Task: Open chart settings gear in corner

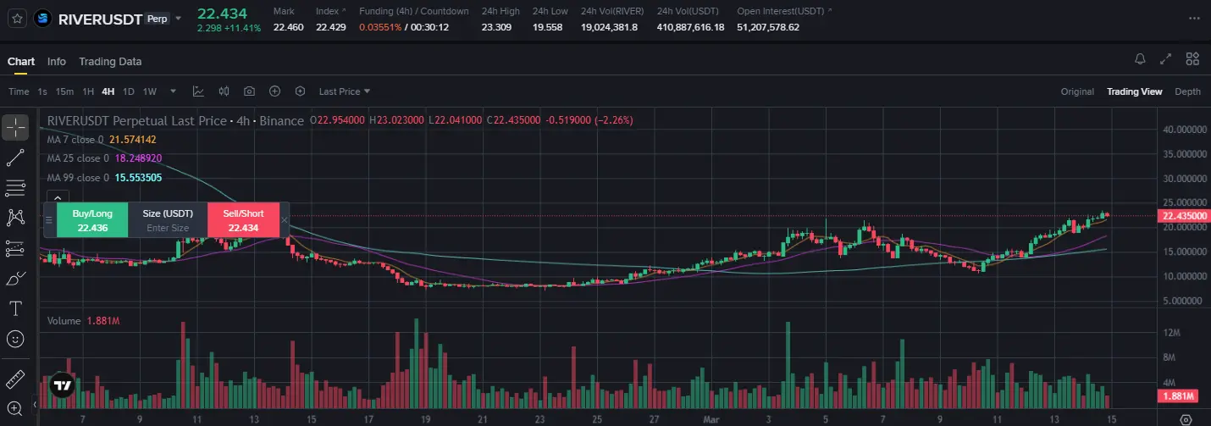Action: tap(1186, 418)
